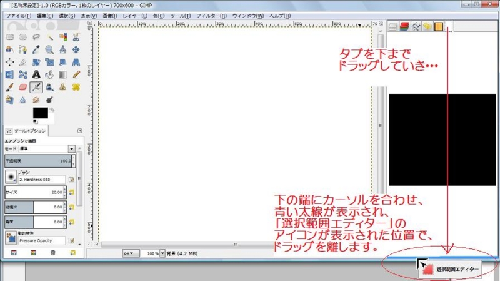Screen dimensions: 500x281
Task: Select the Foreground Select tool
Action: click(10, 49)
